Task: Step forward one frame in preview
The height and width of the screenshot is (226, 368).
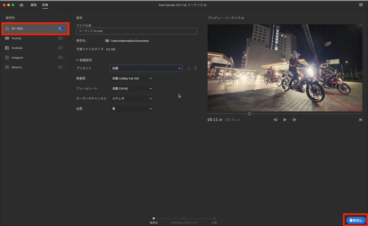Action: click(294, 120)
